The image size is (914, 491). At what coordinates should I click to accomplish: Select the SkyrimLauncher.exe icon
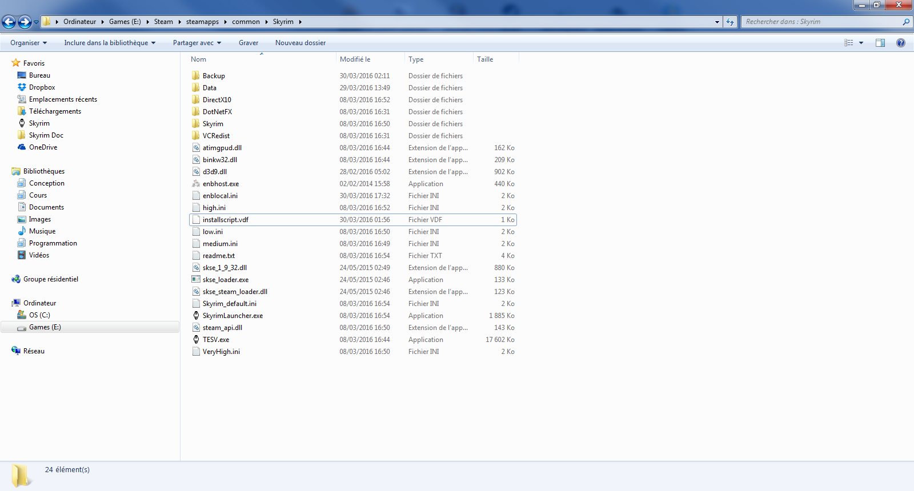click(x=196, y=316)
